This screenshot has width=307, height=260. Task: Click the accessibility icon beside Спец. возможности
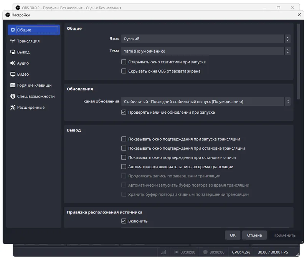point(13,96)
